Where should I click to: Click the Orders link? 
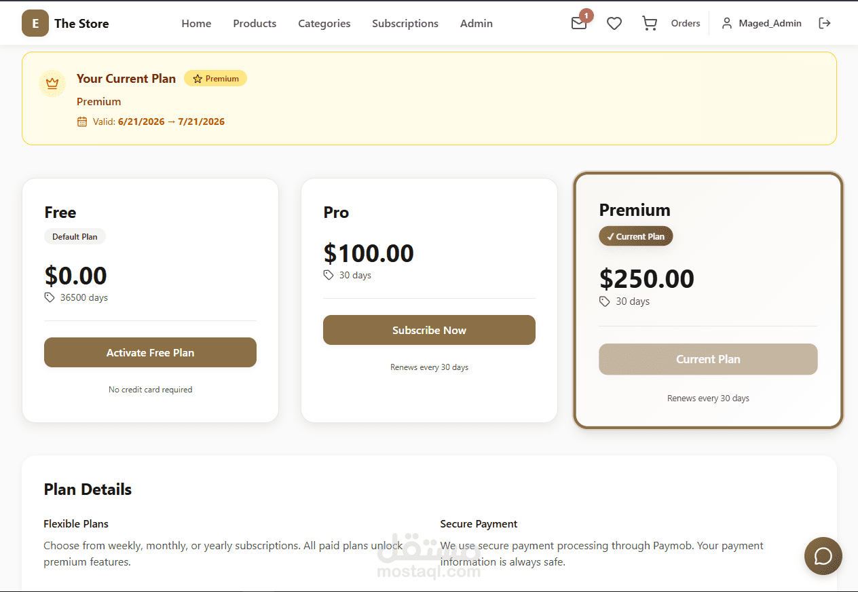[686, 23]
